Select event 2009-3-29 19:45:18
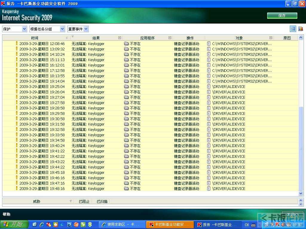This screenshot has height=229, width=306. (151, 172)
